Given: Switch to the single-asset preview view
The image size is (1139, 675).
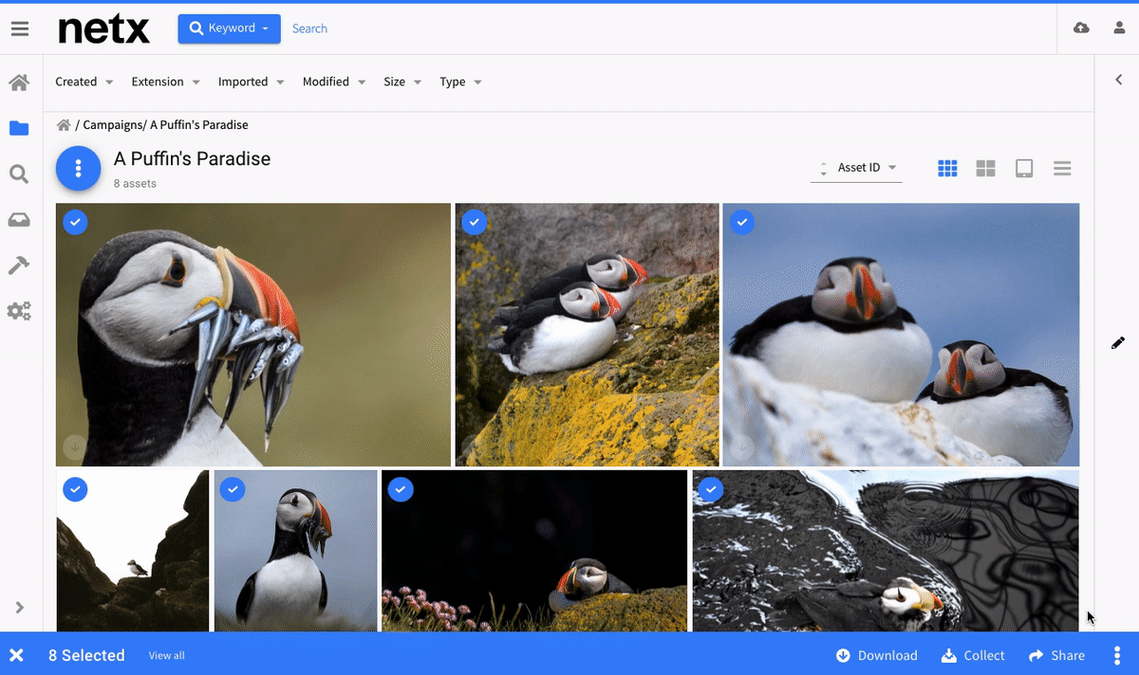Looking at the screenshot, I should coord(1024,168).
